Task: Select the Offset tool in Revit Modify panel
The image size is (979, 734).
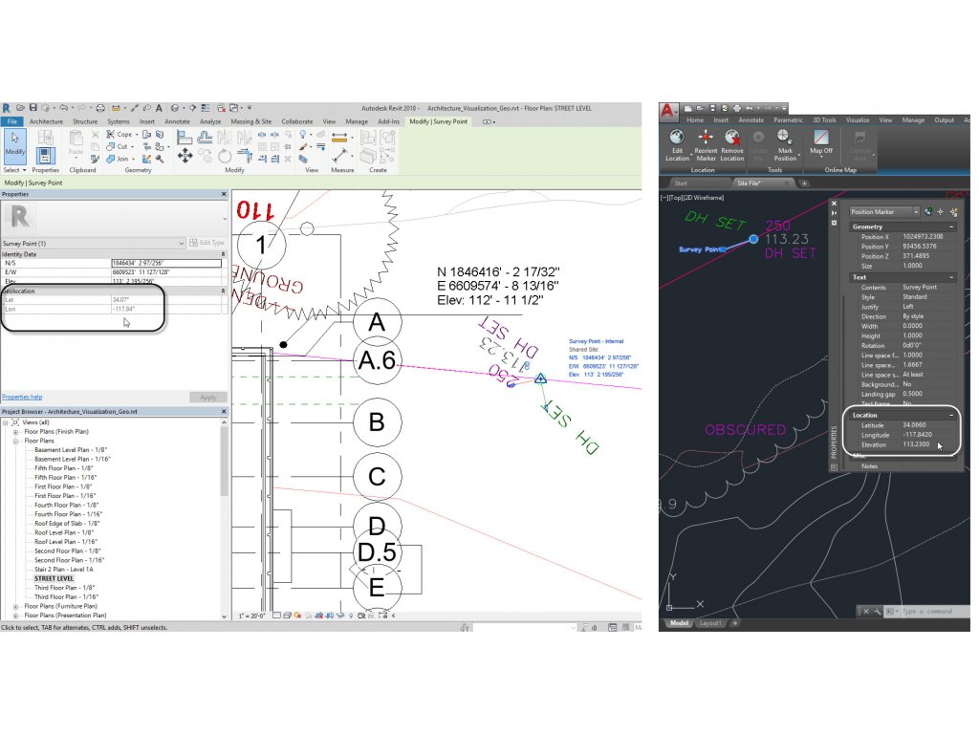Action: click(x=205, y=136)
